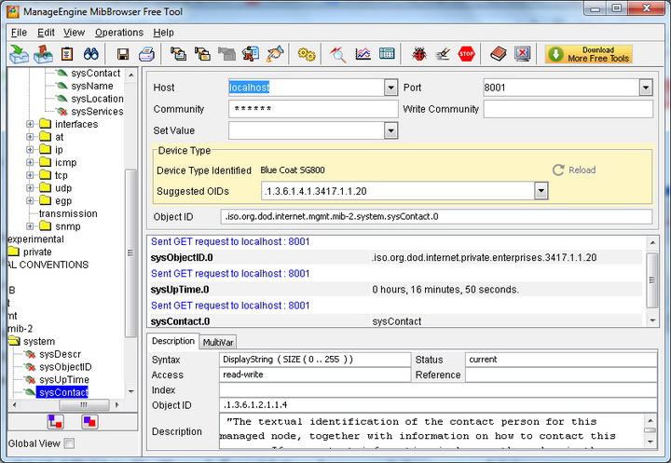Click the magnifier trap viewer icon
Viewport: 671px width, 463px height.
[338, 54]
